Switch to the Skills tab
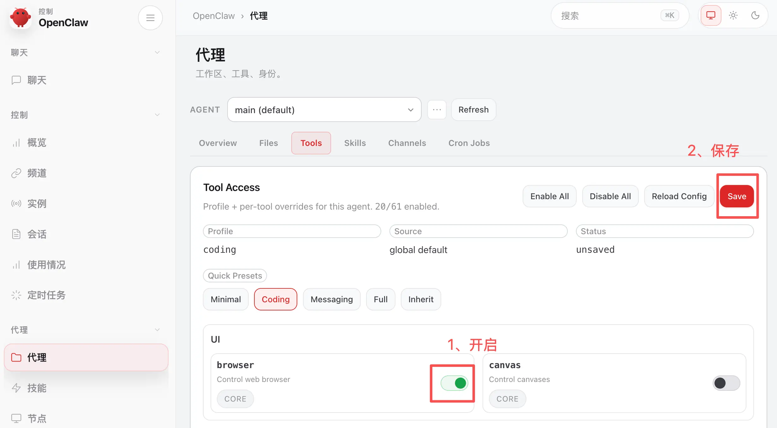Image resolution: width=777 pixels, height=428 pixels. point(355,143)
